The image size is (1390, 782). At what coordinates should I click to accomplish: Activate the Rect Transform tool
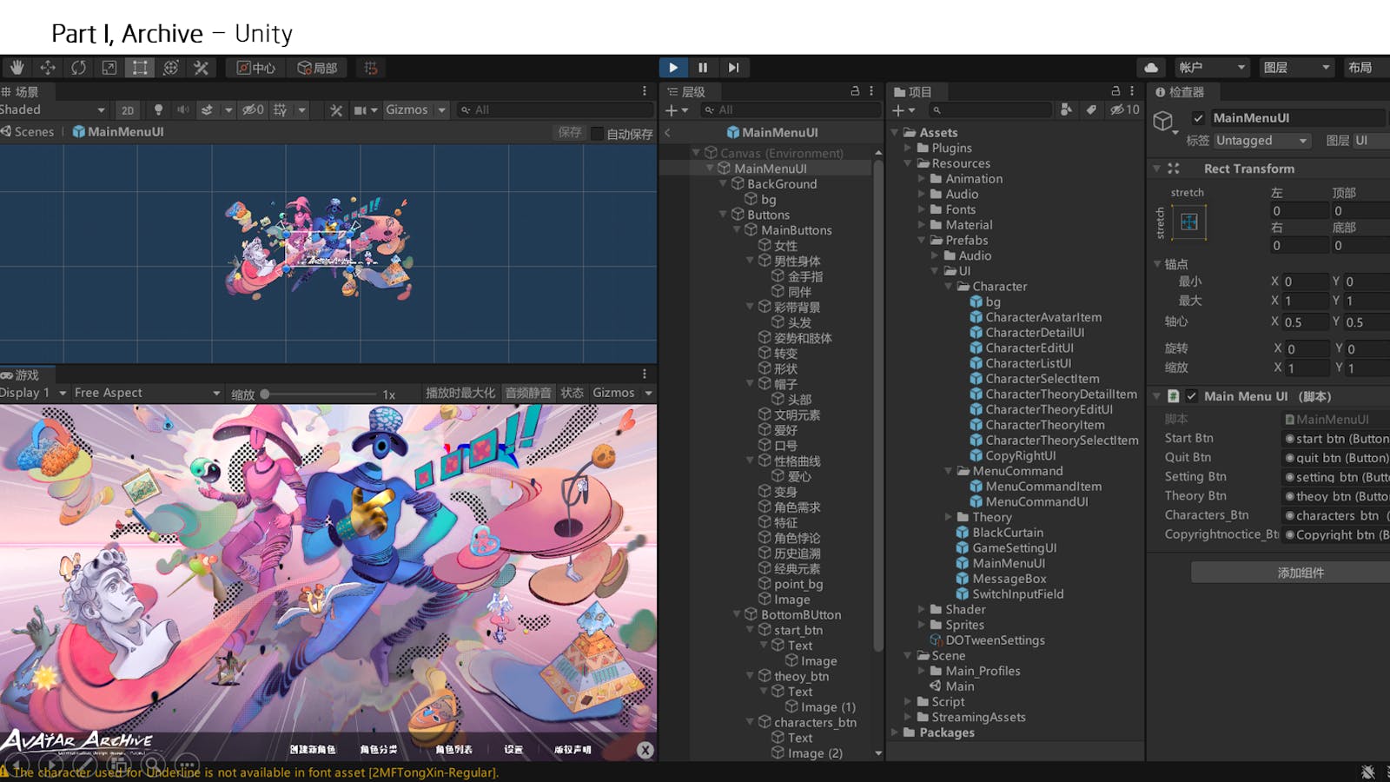click(x=140, y=68)
